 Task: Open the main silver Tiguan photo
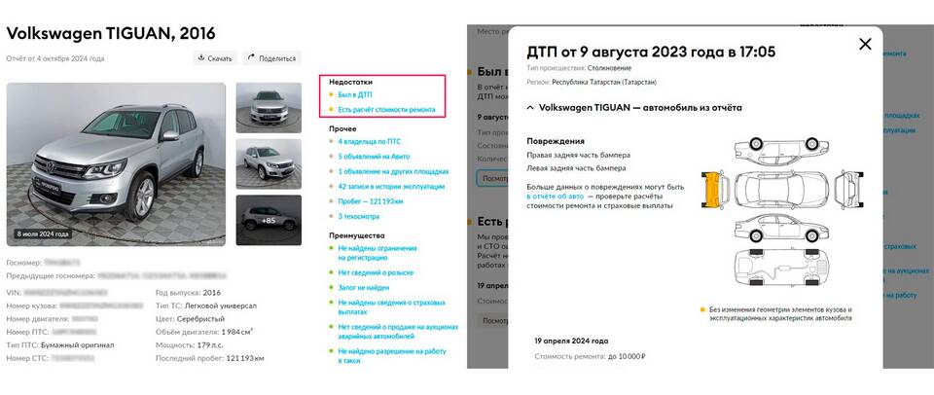pos(116,163)
